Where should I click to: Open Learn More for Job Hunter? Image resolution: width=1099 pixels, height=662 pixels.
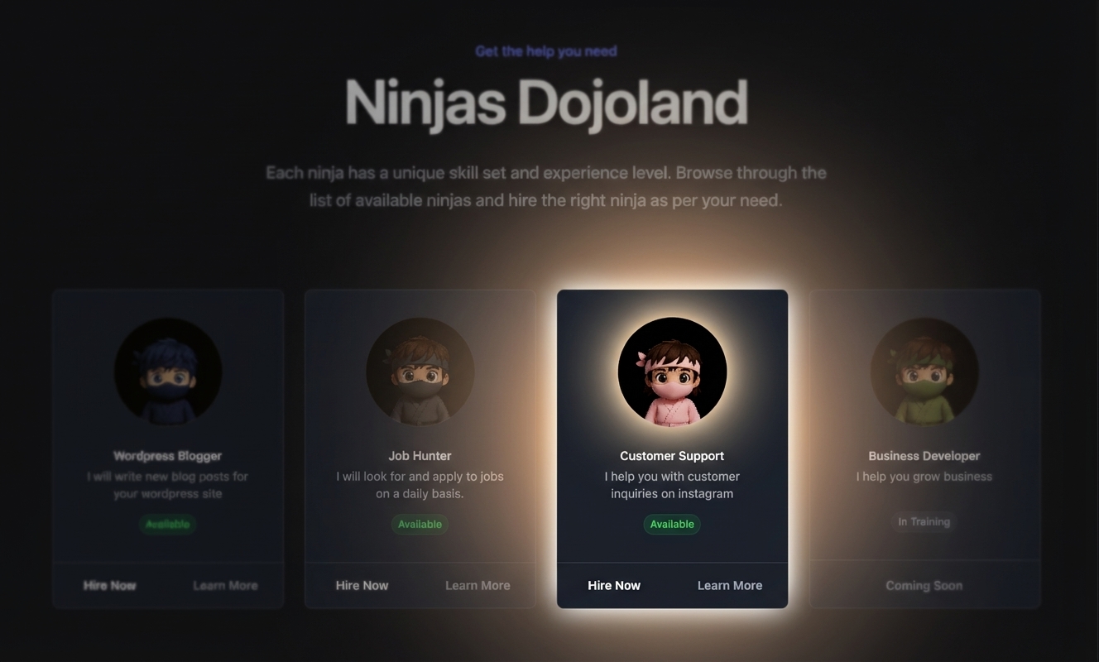click(478, 585)
